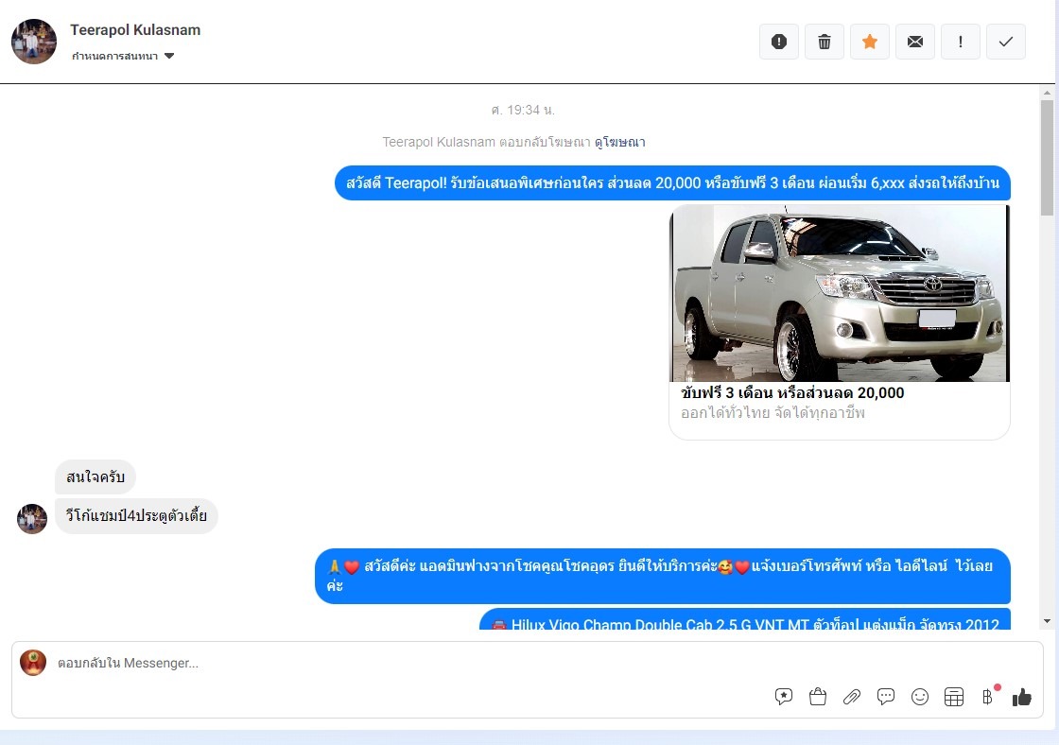Select the วีโก้แชมป์4ประตูตัวเตี้ย message bubble
This screenshot has width=1059, height=745.
136,516
